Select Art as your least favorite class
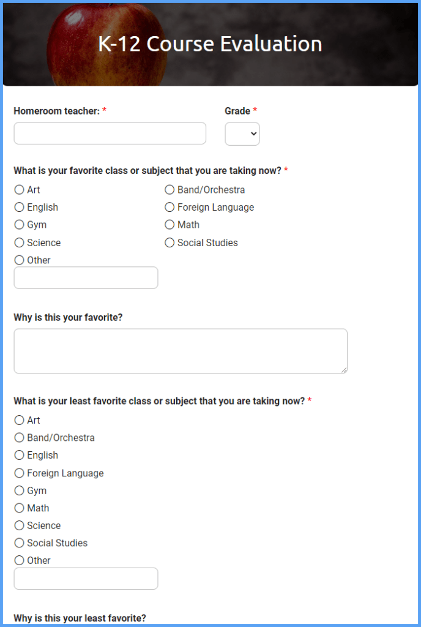This screenshot has width=421, height=627. [x=19, y=420]
